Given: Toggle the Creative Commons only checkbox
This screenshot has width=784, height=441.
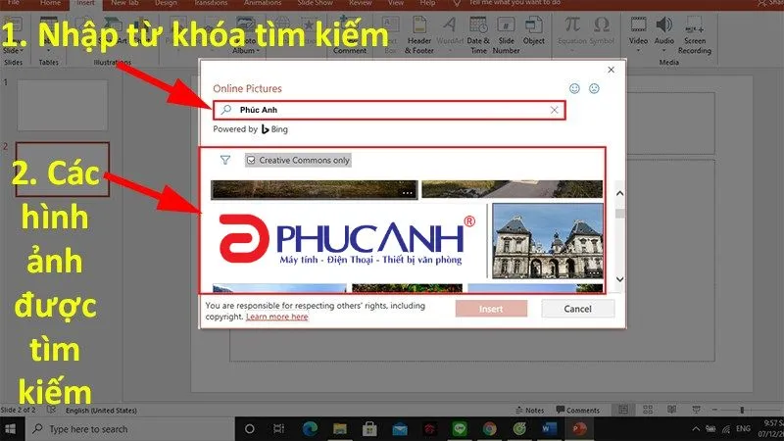Looking at the screenshot, I should 251,160.
